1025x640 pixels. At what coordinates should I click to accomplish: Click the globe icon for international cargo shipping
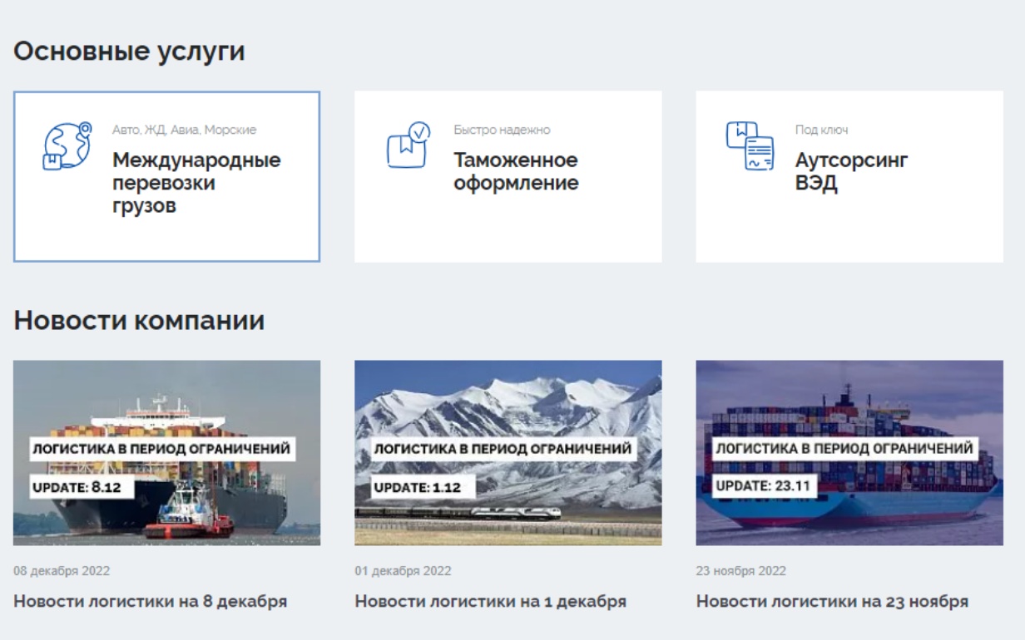67,146
